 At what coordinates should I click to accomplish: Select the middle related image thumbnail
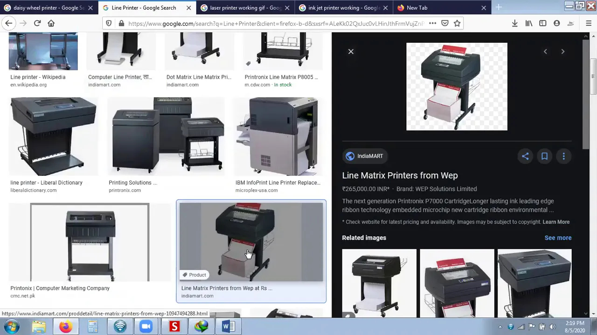point(457,283)
